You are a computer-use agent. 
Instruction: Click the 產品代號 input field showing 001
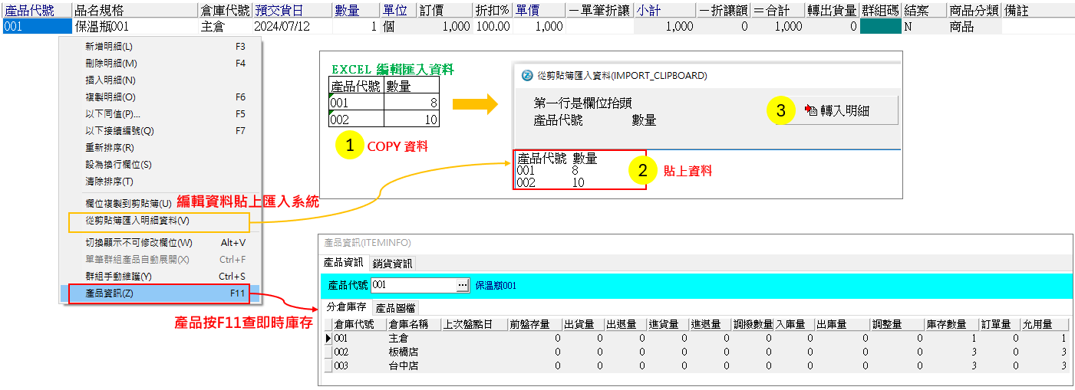pos(413,285)
